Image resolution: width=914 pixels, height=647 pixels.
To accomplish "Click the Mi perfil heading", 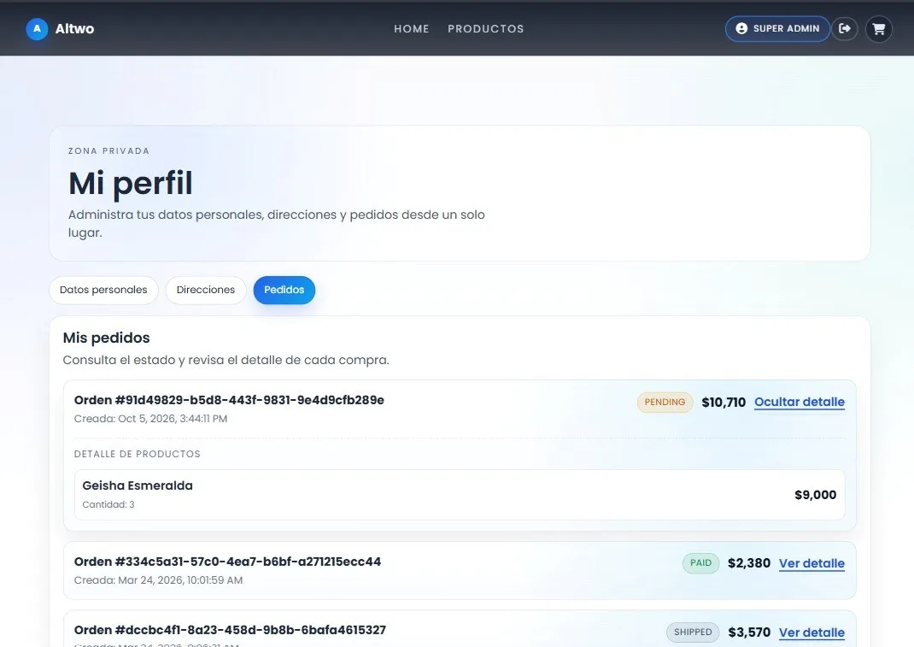I will coord(130,183).
